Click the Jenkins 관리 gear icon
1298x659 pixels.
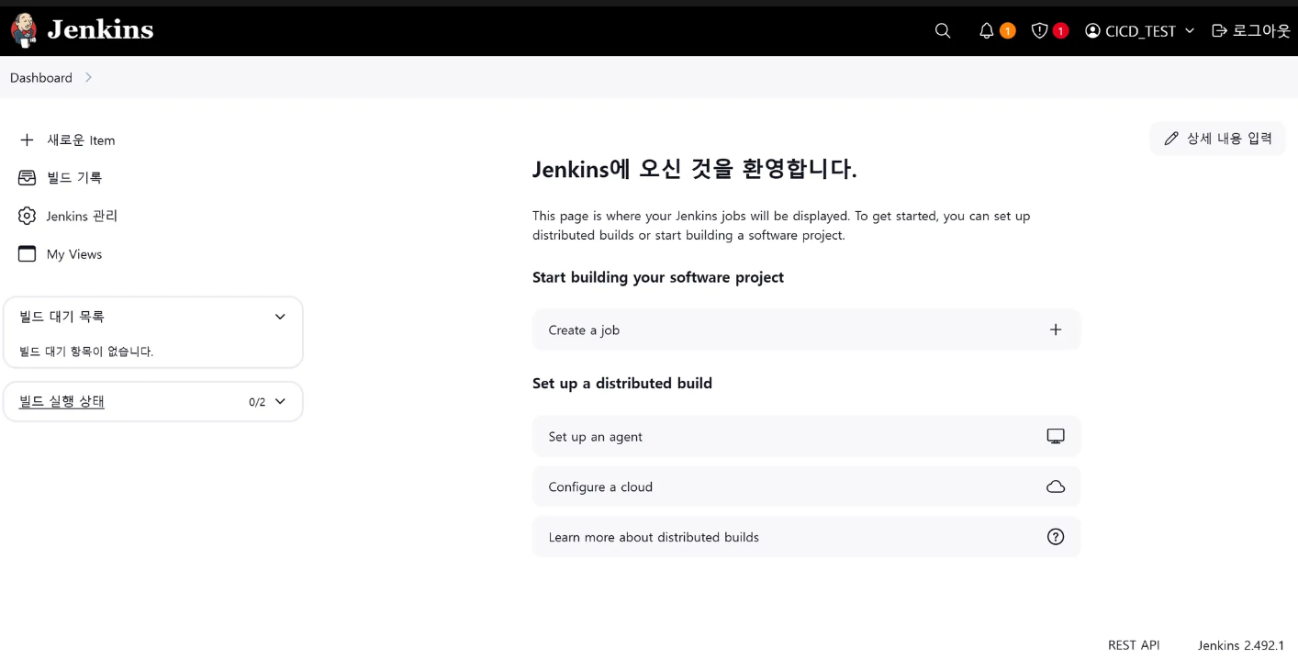[28, 217]
